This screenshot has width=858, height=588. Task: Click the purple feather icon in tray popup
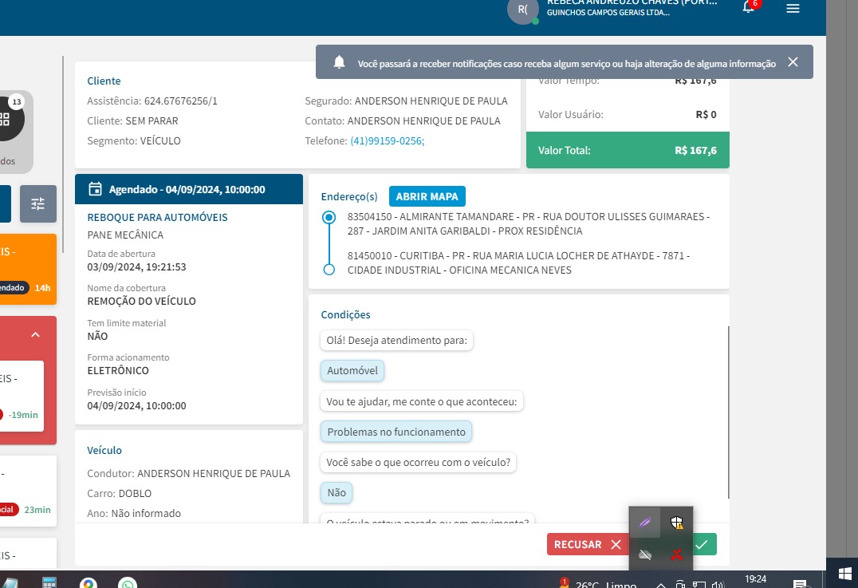click(x=645, y=523)
